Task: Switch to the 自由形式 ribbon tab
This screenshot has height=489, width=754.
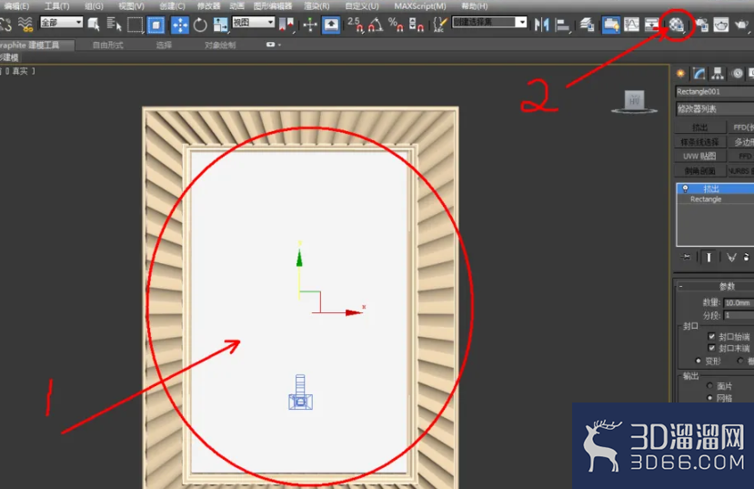Action: coord(107,46)
